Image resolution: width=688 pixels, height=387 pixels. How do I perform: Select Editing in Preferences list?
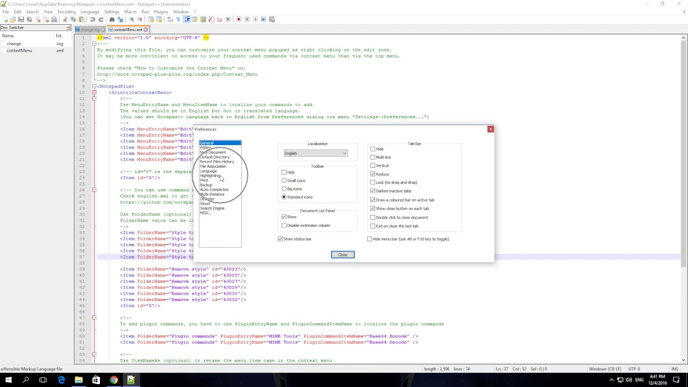coord(206,148)
